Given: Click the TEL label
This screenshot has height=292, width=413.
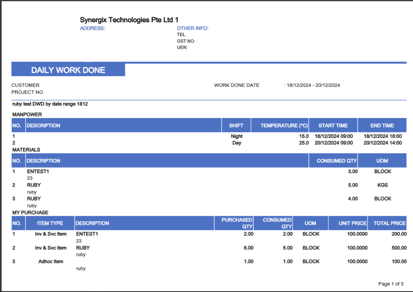Looking at the screenshot, I should coord(180,35).
